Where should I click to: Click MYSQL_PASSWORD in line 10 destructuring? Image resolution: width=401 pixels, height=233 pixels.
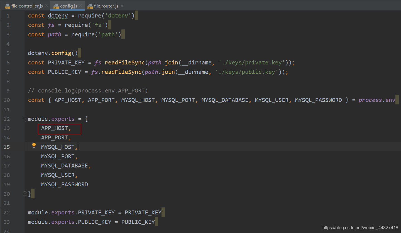[319, 100]
